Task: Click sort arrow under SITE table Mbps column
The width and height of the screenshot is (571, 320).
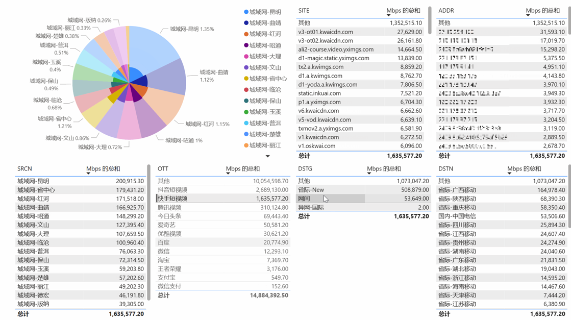Action: (x=388, y=15)
